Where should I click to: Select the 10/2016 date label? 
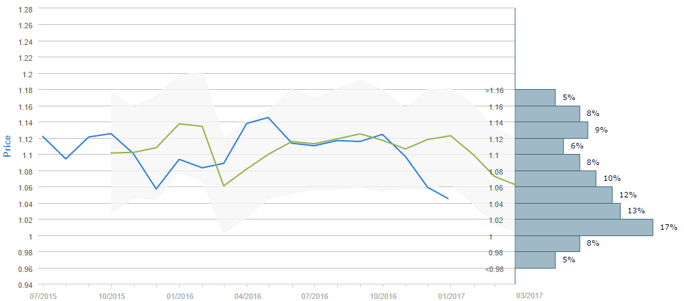click(383, 295)
